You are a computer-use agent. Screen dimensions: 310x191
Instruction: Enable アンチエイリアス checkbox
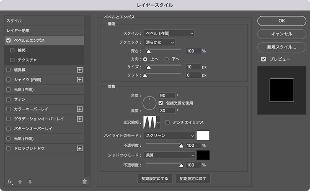(x=168, y=122)
